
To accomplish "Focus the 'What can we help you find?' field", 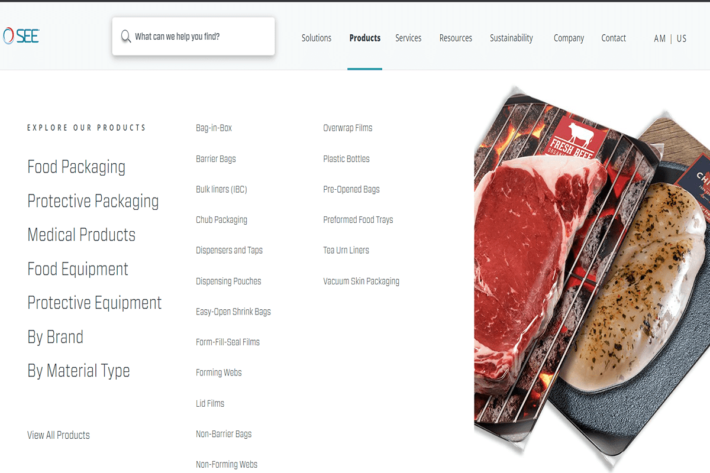I will [193, 37].
